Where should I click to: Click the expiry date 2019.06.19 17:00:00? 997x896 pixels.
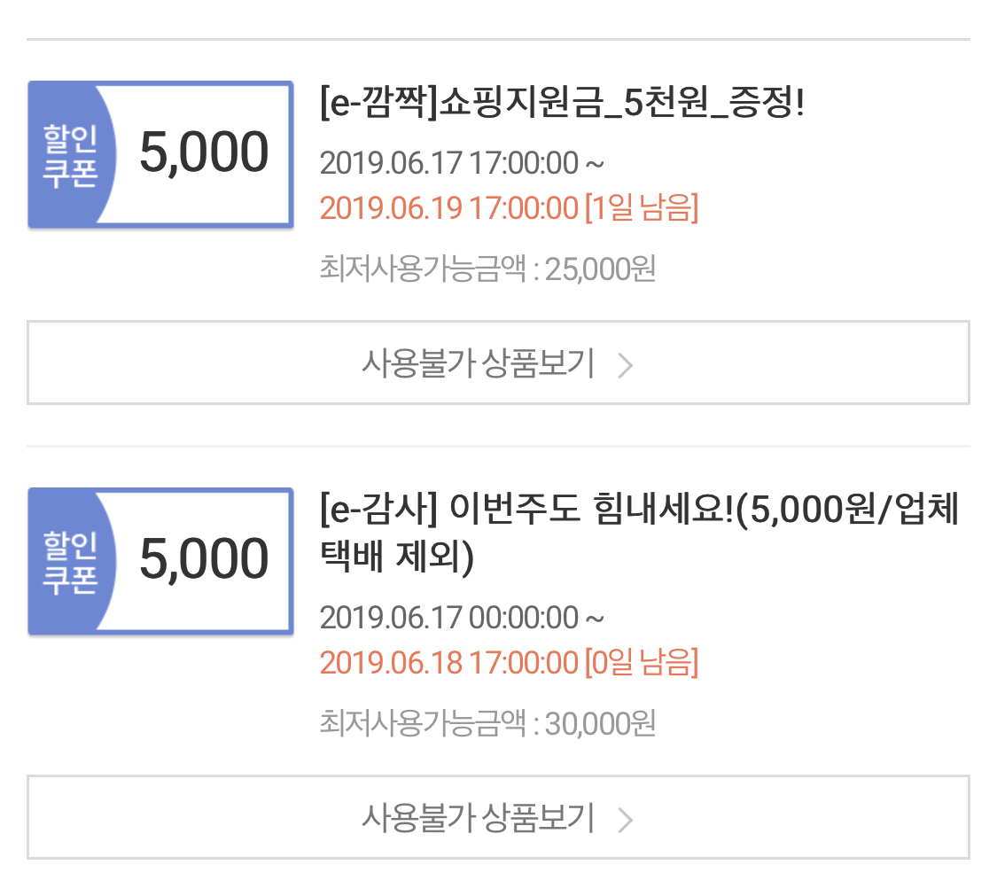tap(448, 208)
